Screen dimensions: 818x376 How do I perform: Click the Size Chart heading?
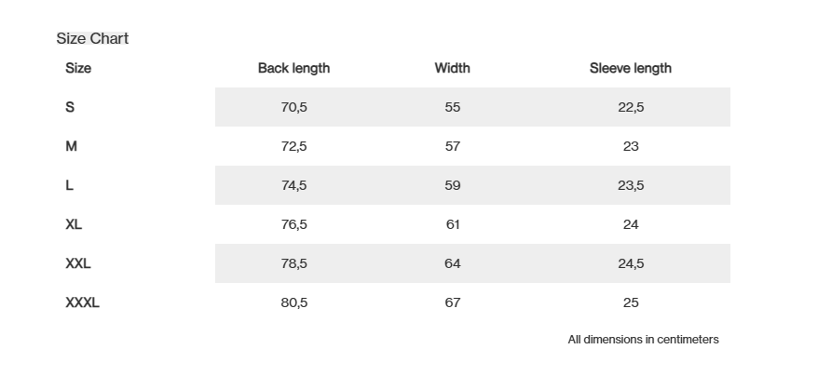(x=92, y=38)
